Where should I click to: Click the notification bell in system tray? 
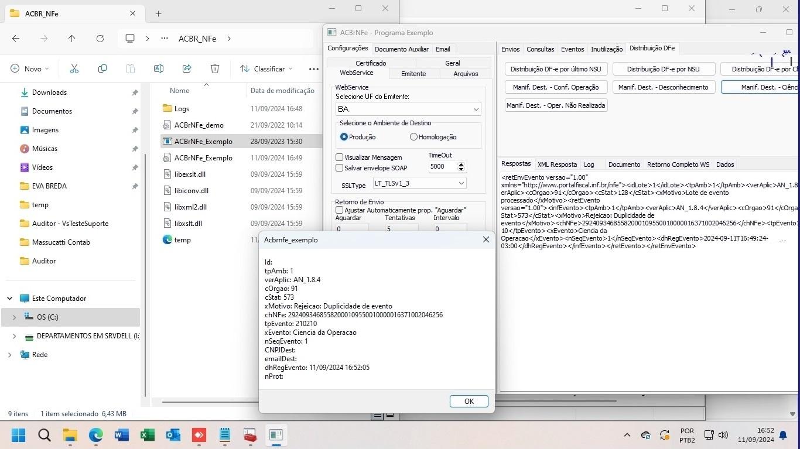pos(783,435)
